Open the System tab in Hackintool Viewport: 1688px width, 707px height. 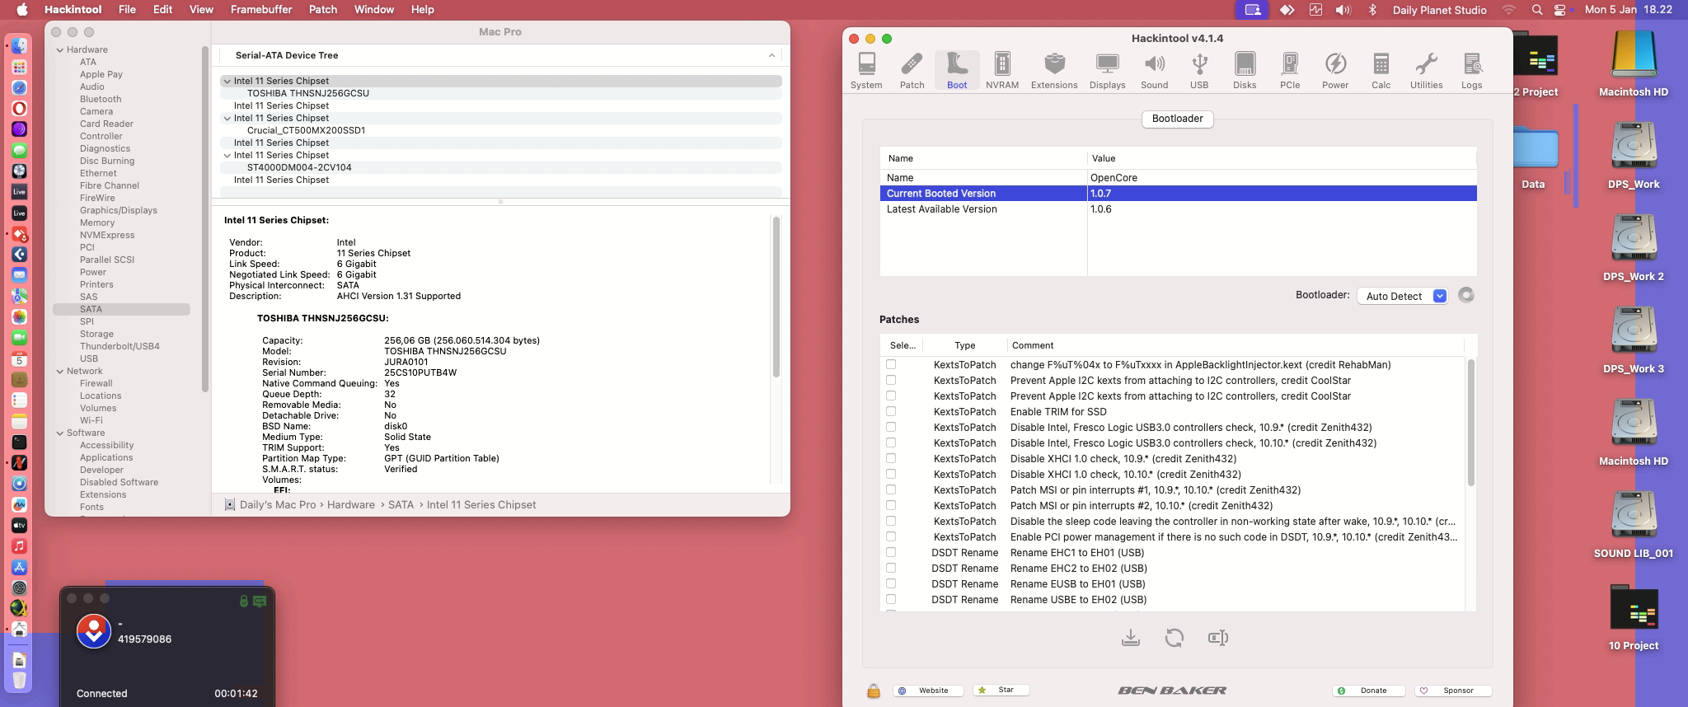click(866, 71)
